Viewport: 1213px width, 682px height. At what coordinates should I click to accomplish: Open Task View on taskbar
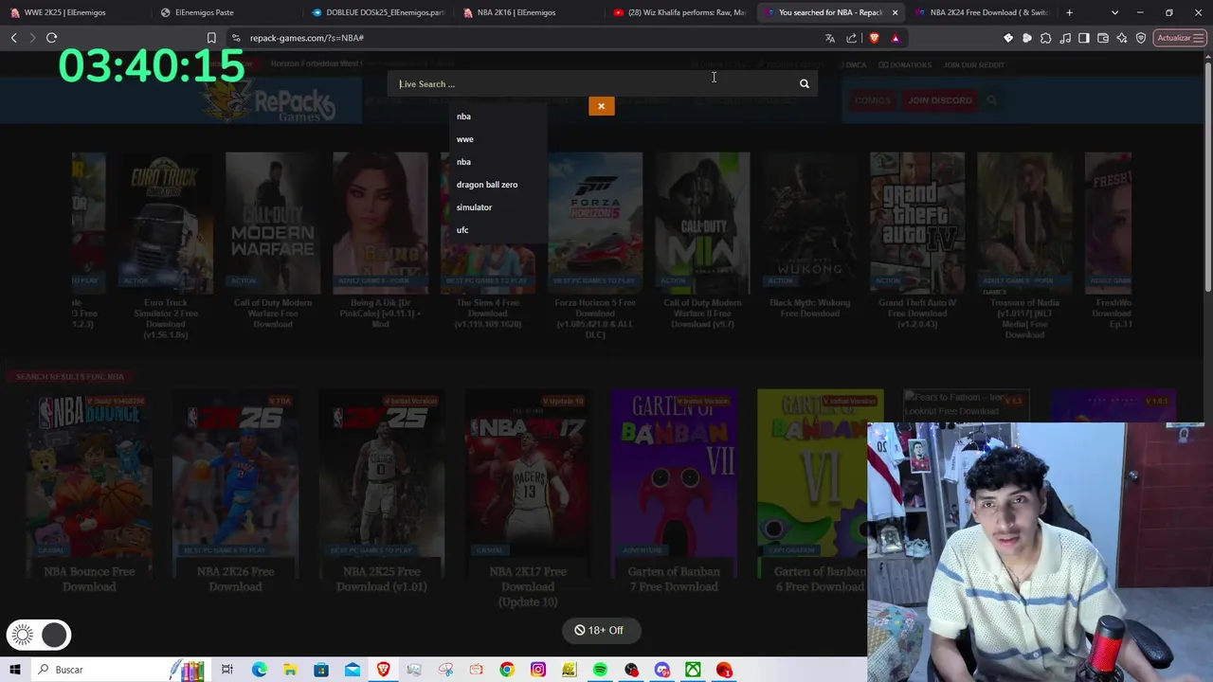point(227,670)
